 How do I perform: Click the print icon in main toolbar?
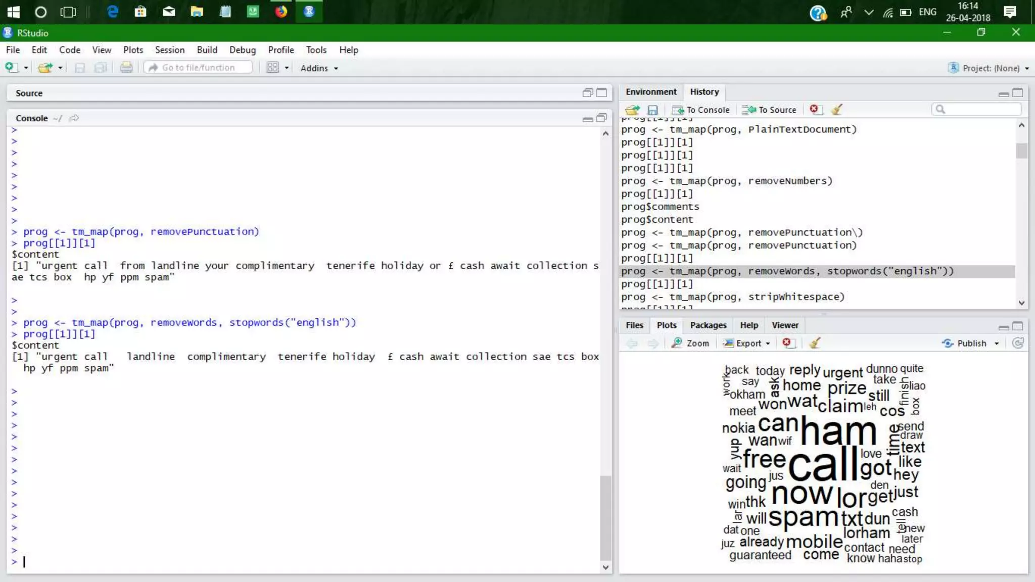pyautogui.click(x=126, y=67)
